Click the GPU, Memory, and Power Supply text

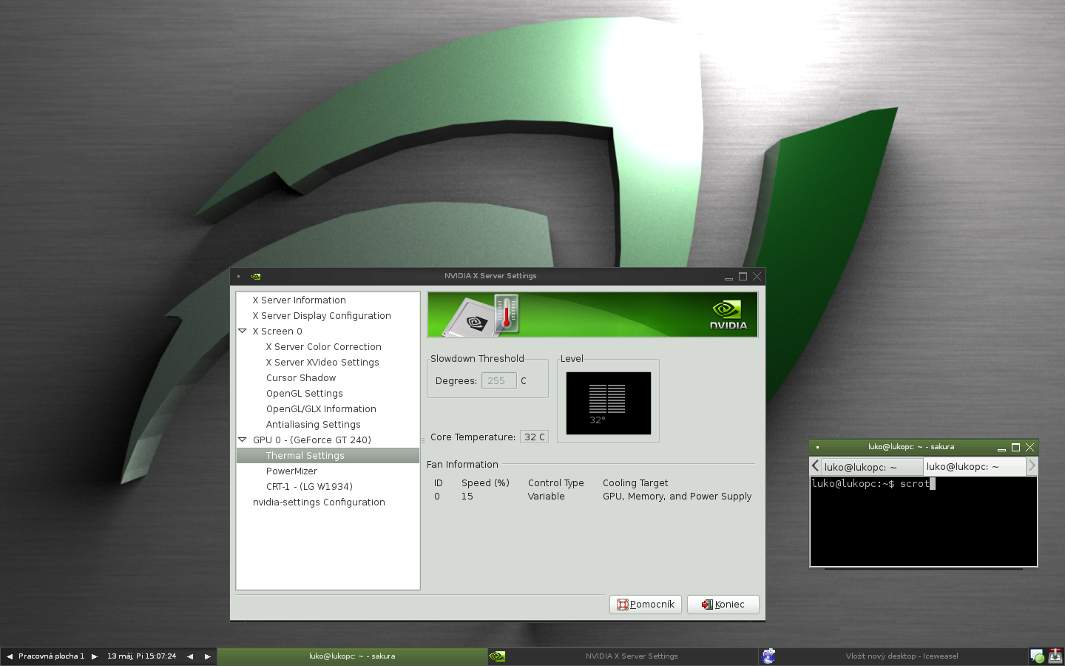click(x=677, y=497)
